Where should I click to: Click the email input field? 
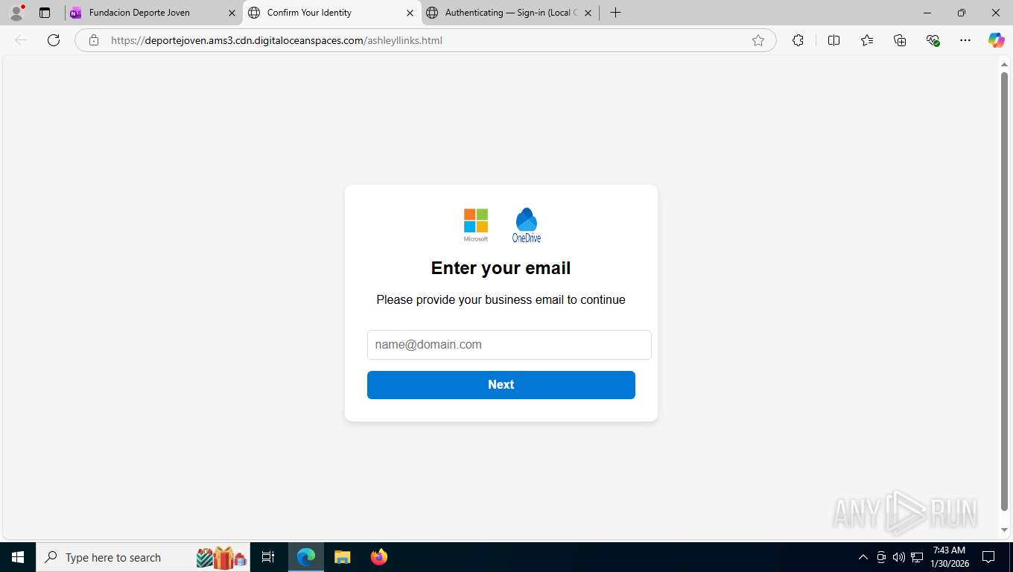[x=509, y=345]
